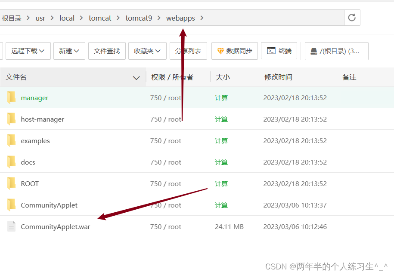Click chevron after tomcat9 in path bar

click(159, 18)
